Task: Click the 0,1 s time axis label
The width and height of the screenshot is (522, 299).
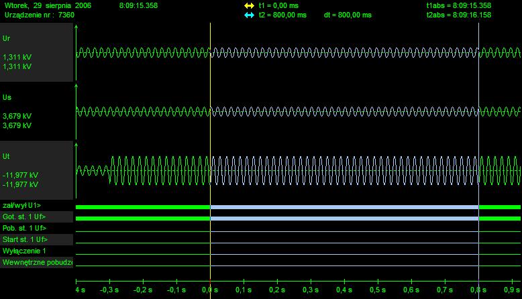Action: (244, 290)
